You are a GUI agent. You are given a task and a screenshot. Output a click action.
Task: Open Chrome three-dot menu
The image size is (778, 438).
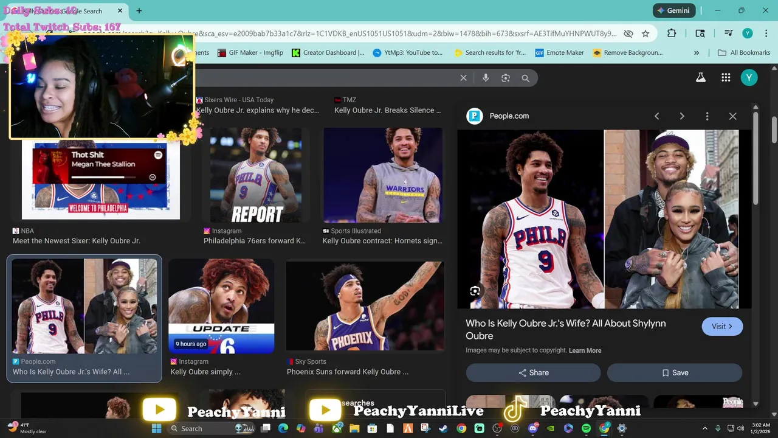[765, 33]
